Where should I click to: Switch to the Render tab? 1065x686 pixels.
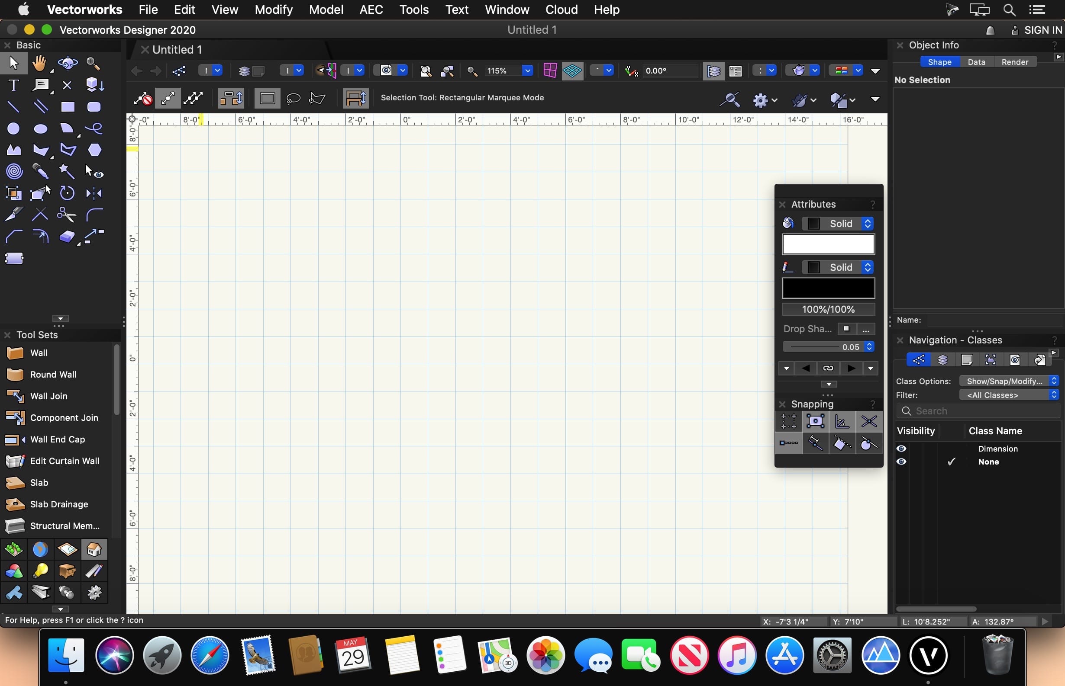coord(1015,62)
